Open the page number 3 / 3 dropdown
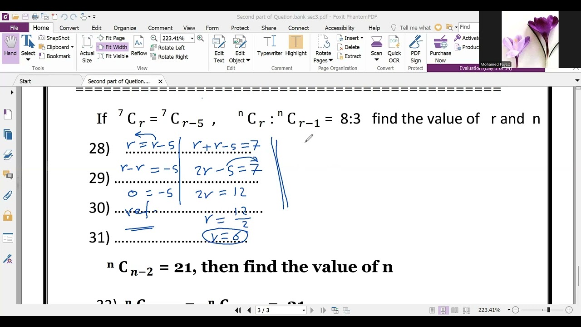The image size is (581, 327). pos(304,311)
